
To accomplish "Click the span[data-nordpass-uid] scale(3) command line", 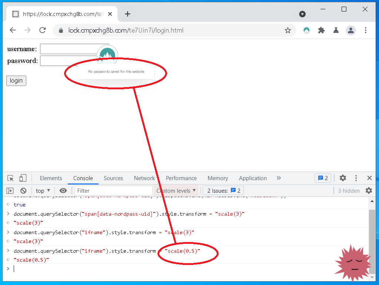I will coord(129,214).
